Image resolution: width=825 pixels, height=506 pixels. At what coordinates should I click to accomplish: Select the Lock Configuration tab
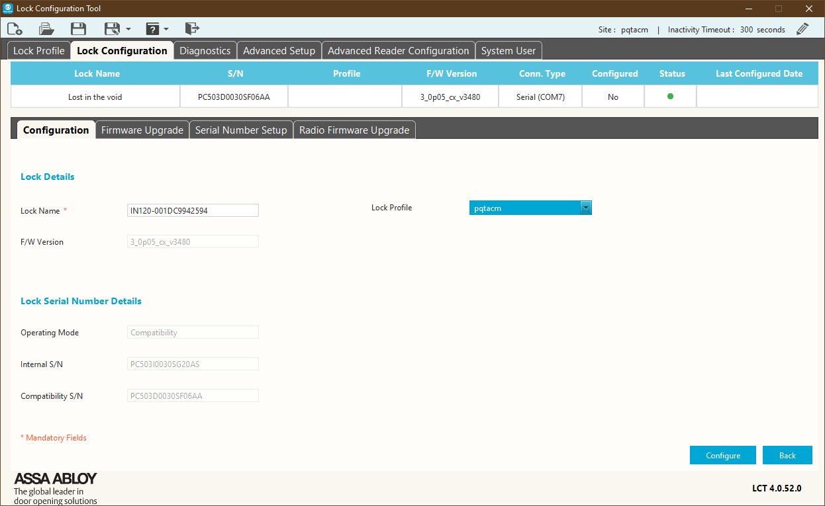coord(122,51)
